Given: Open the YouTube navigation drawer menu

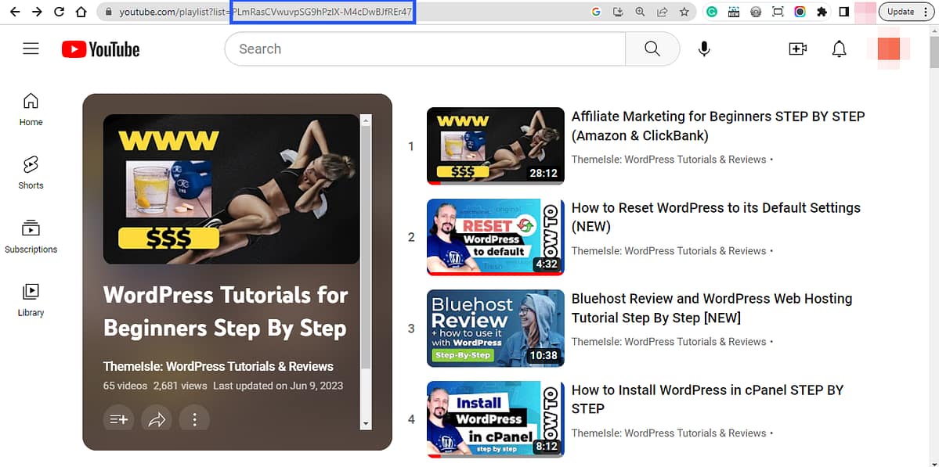Looking at the screenshot, I should pyautogui.click(x=31, y=48).
